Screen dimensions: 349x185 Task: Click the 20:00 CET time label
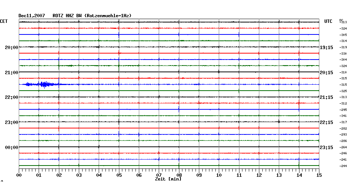tap(12, 48)
